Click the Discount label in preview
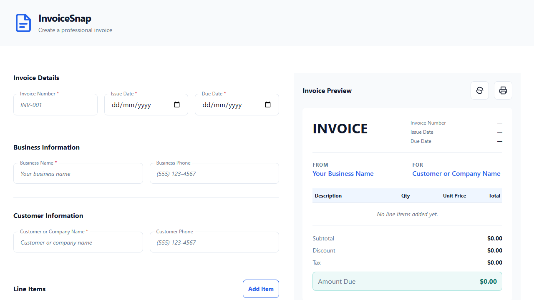 (324, 251)
